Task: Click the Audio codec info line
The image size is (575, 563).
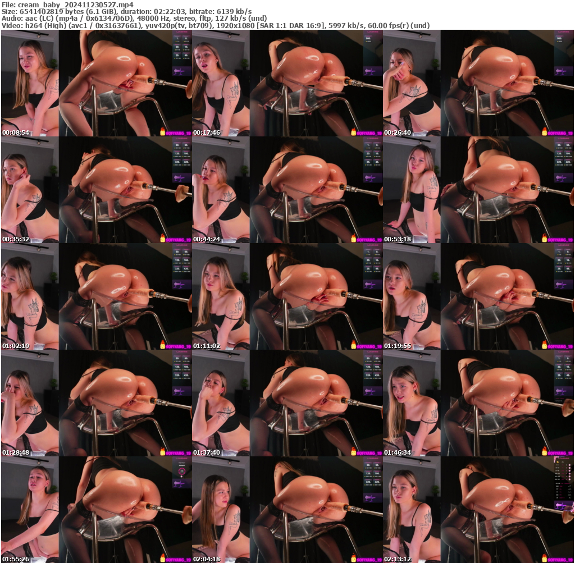Action: pos(134,18)
